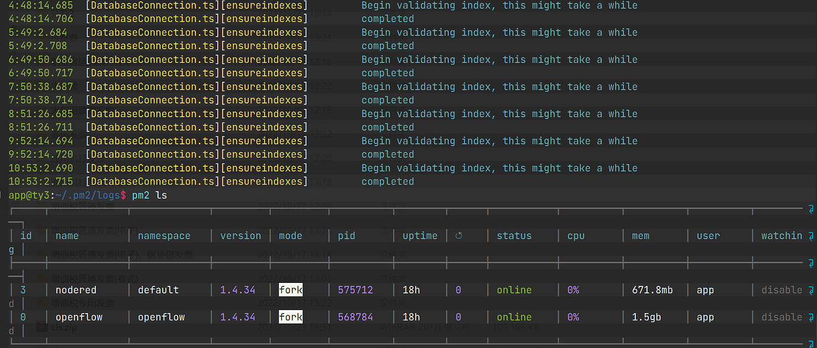Select the nodered process name in the table

(76, 289)
